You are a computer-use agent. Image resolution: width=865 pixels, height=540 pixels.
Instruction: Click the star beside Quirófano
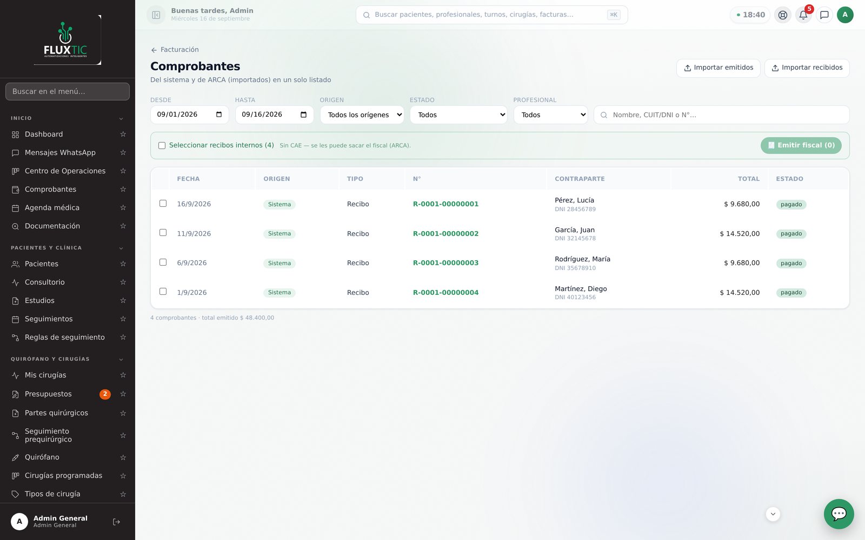coord(123,457)
